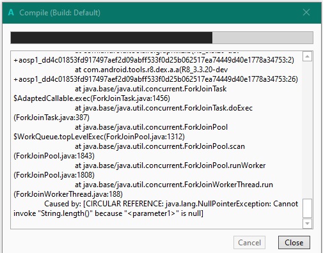Viewport: 323px width, 253px height.
Task: Click the log scrollbar up arrow
Action: click(x=307, y=56)
